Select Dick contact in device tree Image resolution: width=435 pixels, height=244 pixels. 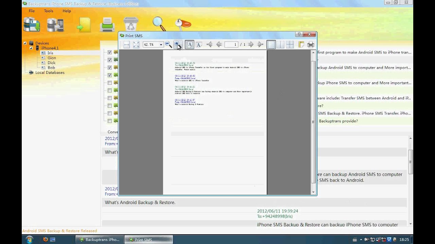(x=51, y=63)
